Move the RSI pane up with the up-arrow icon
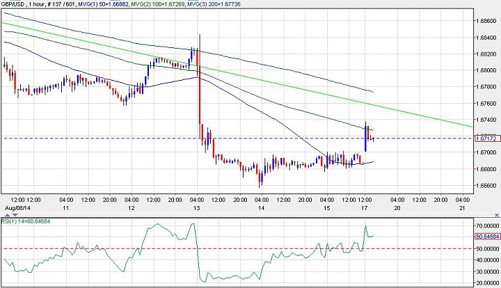 8,215
